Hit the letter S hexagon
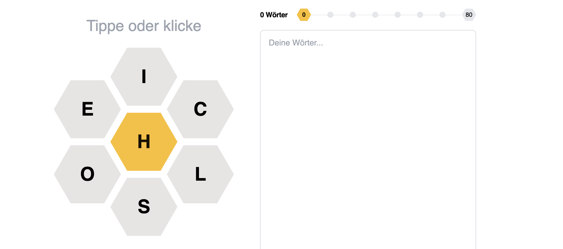The image size is (563, 249). [144, 207]
